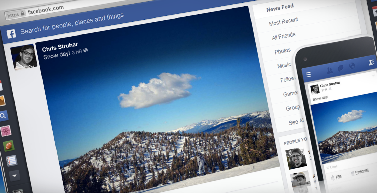Expand the down arrow in left sidebar

[14, 176]
